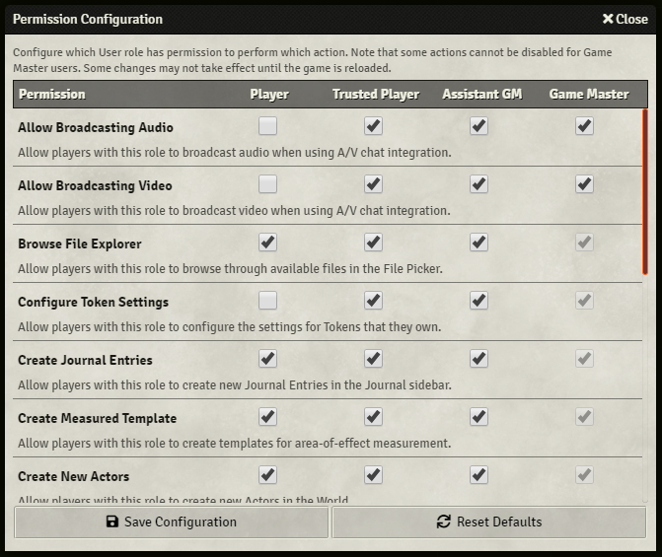Uncheck Player for Create New Actors

pyautogui.click(x=267, y=475)
